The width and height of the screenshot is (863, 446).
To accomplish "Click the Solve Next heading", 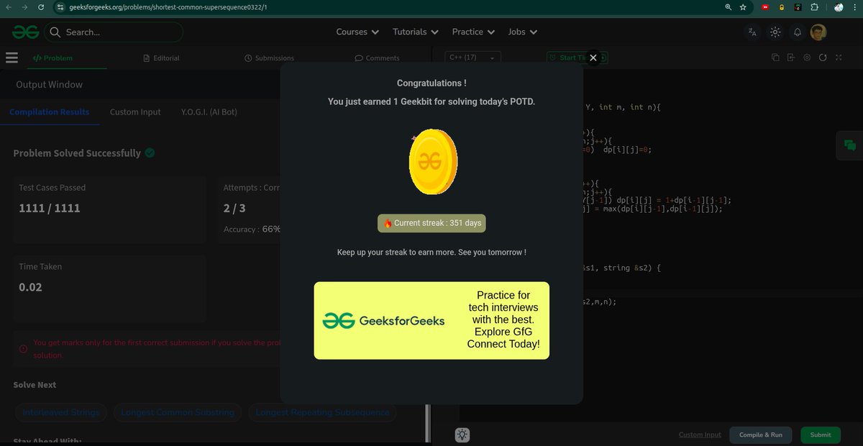I will pos(35,385).
